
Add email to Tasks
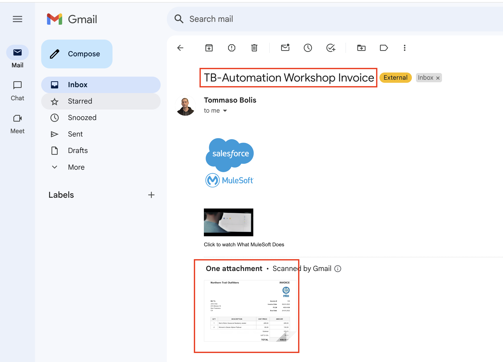[331, 48]
